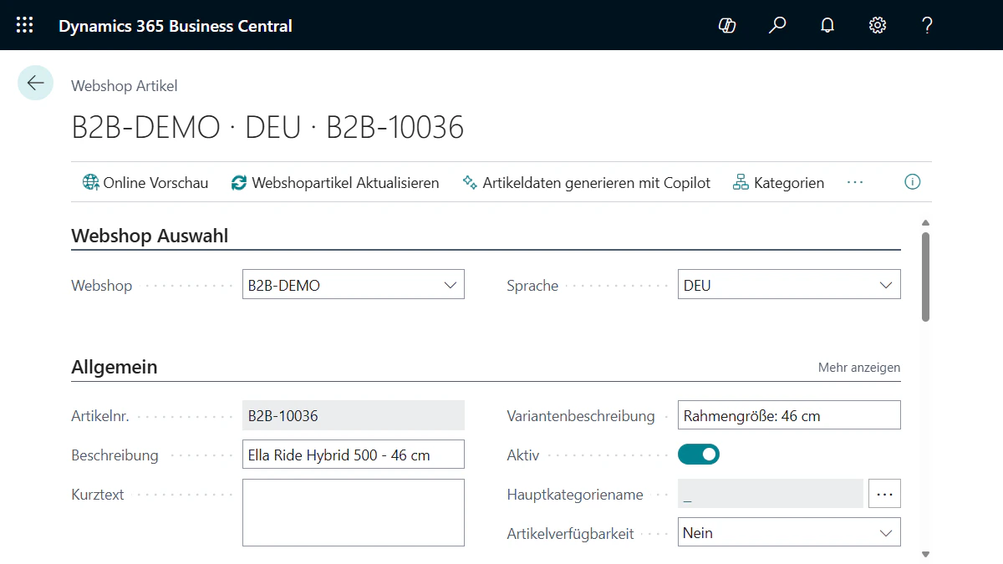1003x564 pixels.
Task: Click the Webshop field label
Action: [x=102, y=285]
